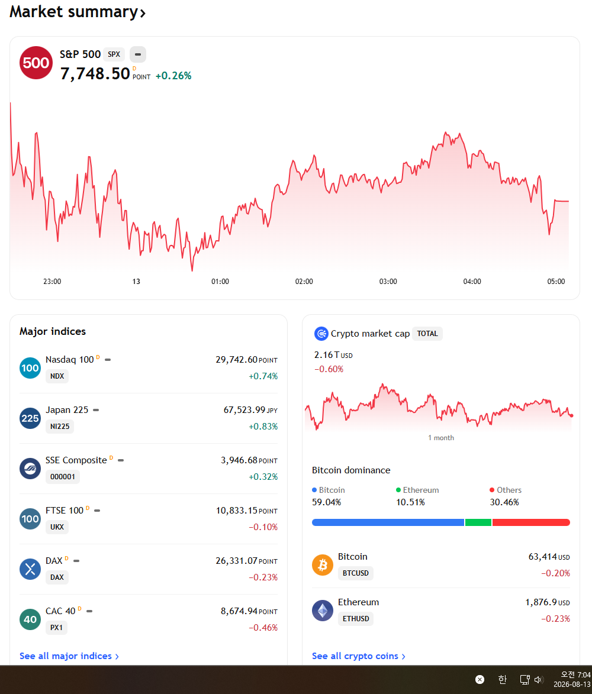Click the taskbar round X notification icon

click(480, 679)
